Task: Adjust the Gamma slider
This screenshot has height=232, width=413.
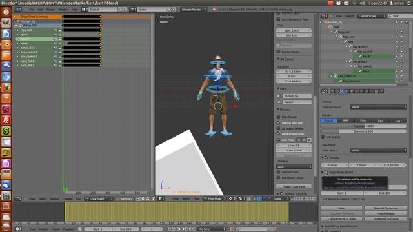Action: pyautogui.click(x=363, y=131)
